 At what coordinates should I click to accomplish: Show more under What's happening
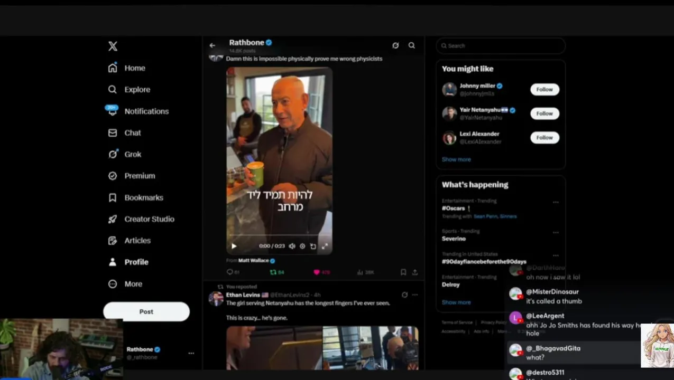click(x=456, y=302)
